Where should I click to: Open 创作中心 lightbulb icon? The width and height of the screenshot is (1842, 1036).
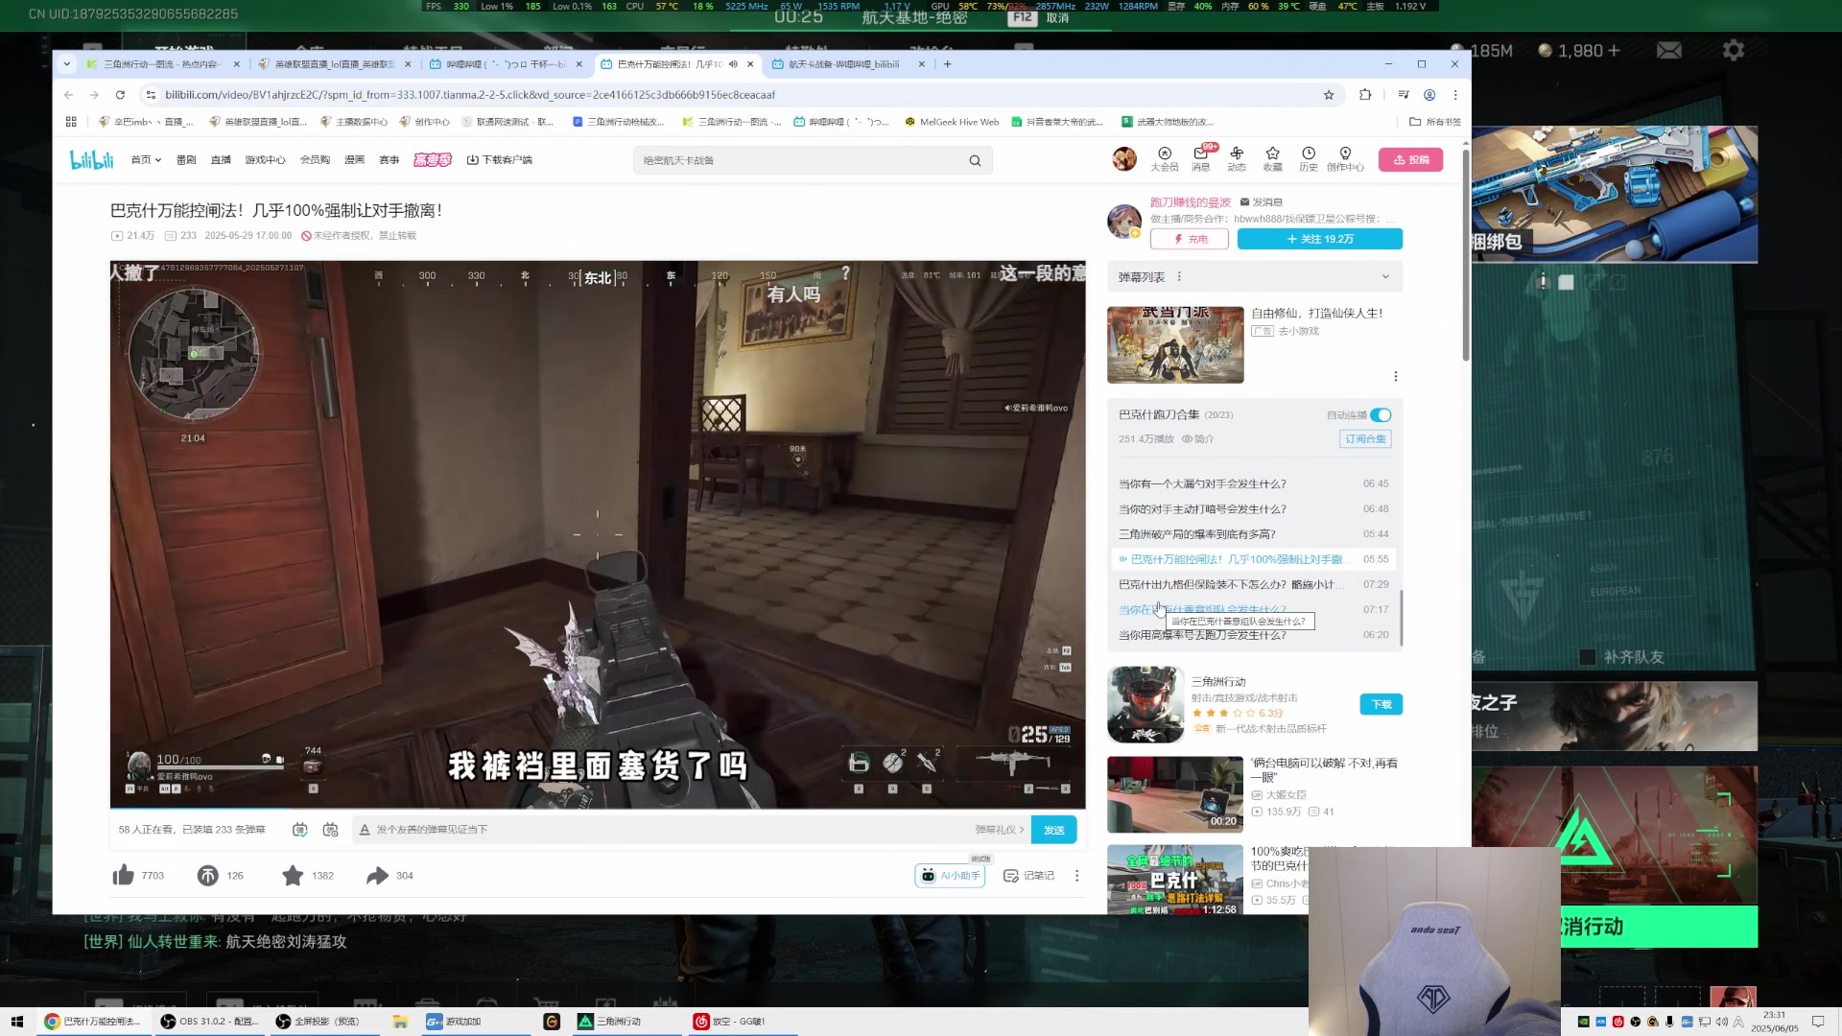(1345, 158)
